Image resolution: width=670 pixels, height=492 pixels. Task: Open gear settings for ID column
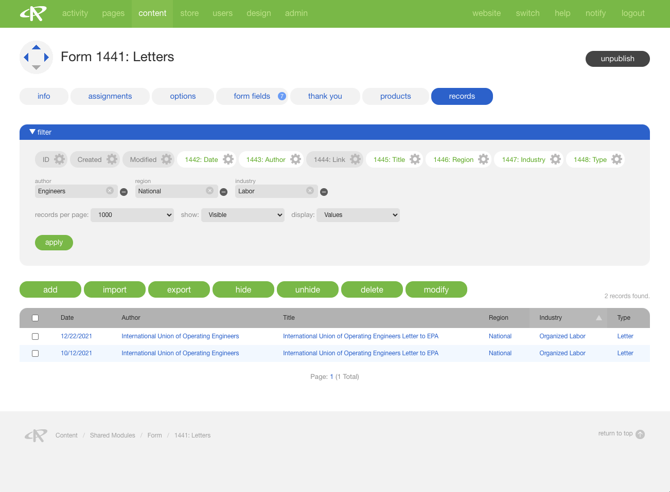click(60, 159)
